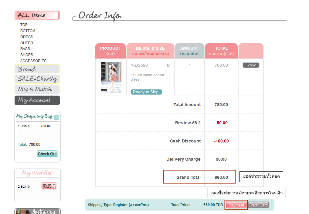Click Check Out in shopping bag
Screen dimensions: 309x214
(47, 154)
